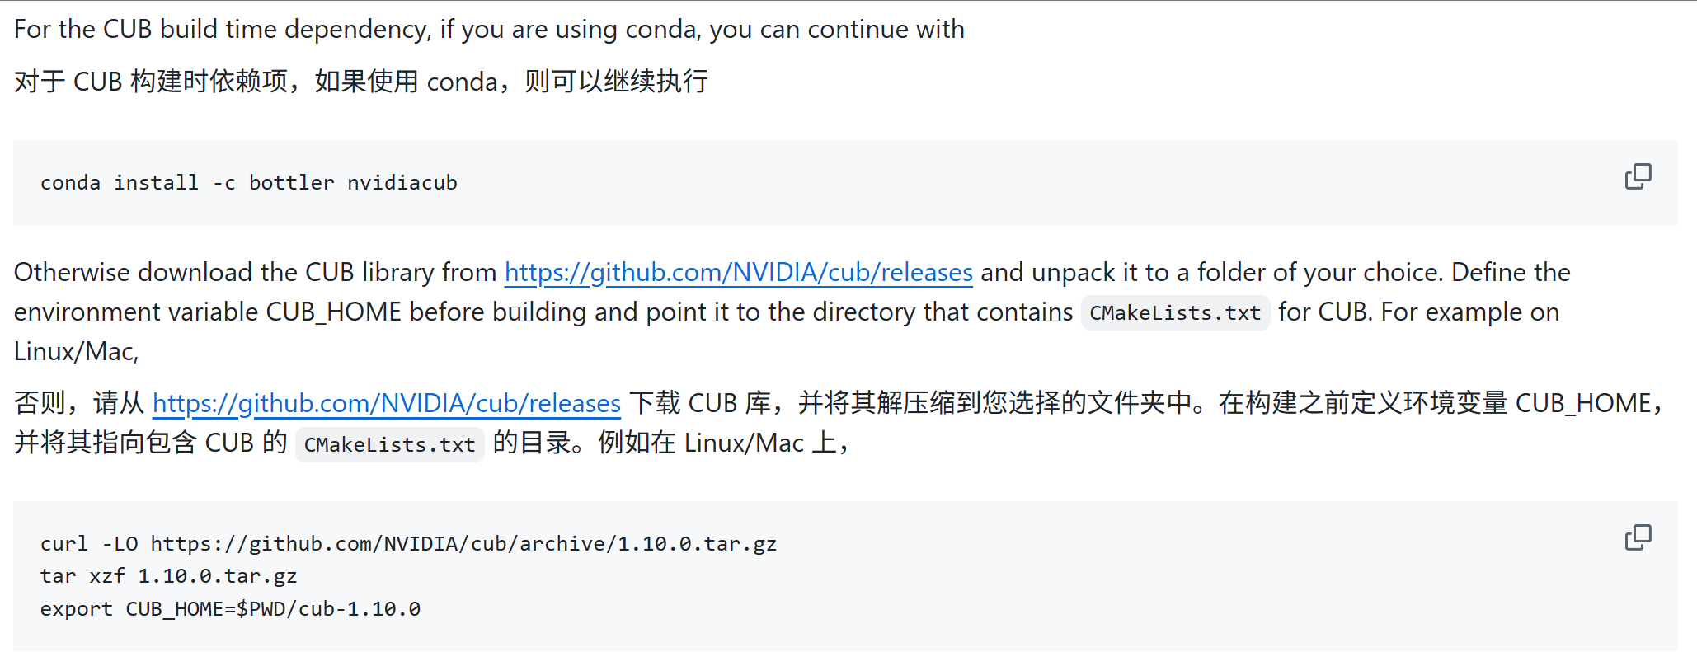
Task: Select the conda install -c bottler nvidiacub text
Action: pyautogui.click(x=249, y=182)
